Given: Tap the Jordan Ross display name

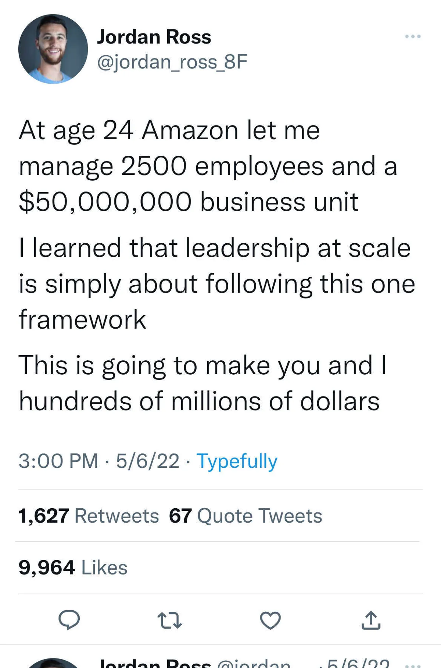Looking at the screenshot, I should click(154, 37).
